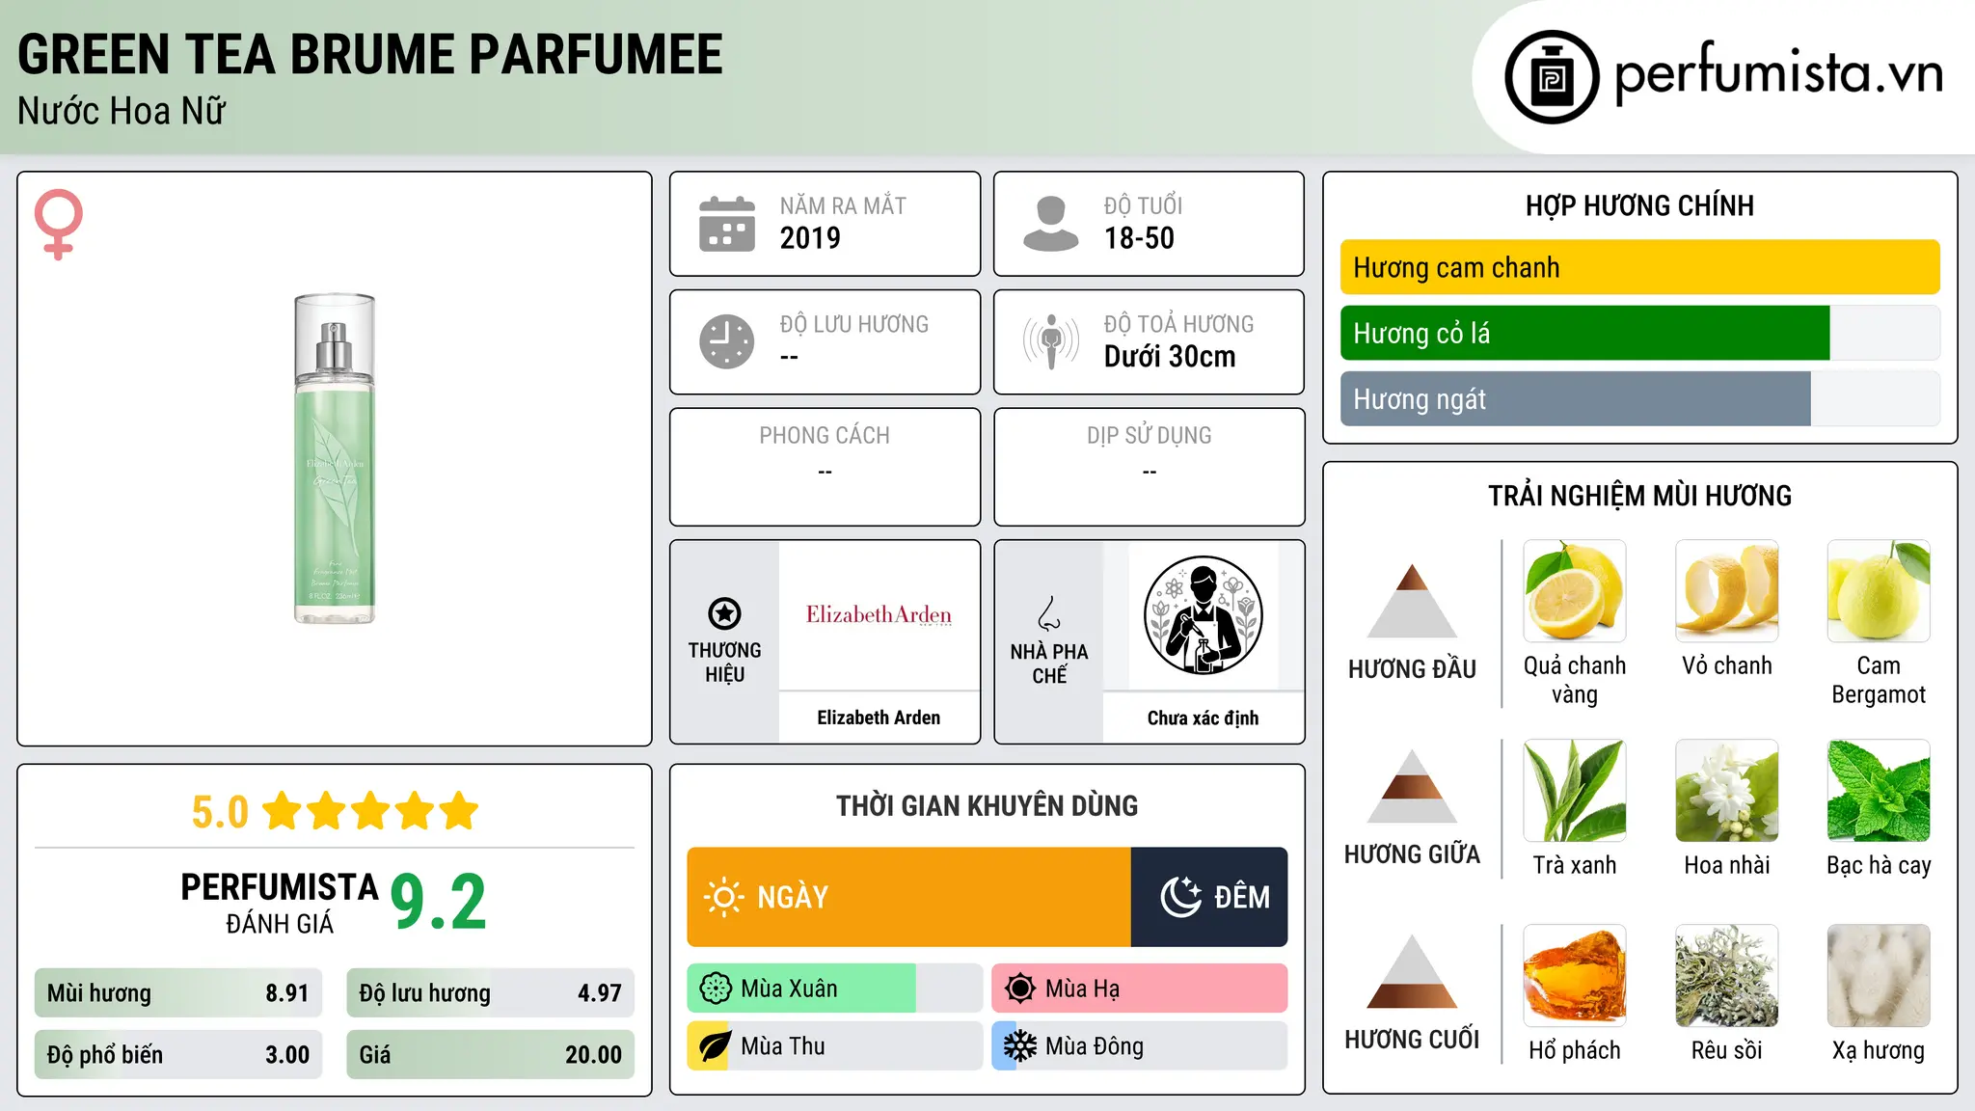Click the Mùi hương 8.91 score row

click(178, 993)
